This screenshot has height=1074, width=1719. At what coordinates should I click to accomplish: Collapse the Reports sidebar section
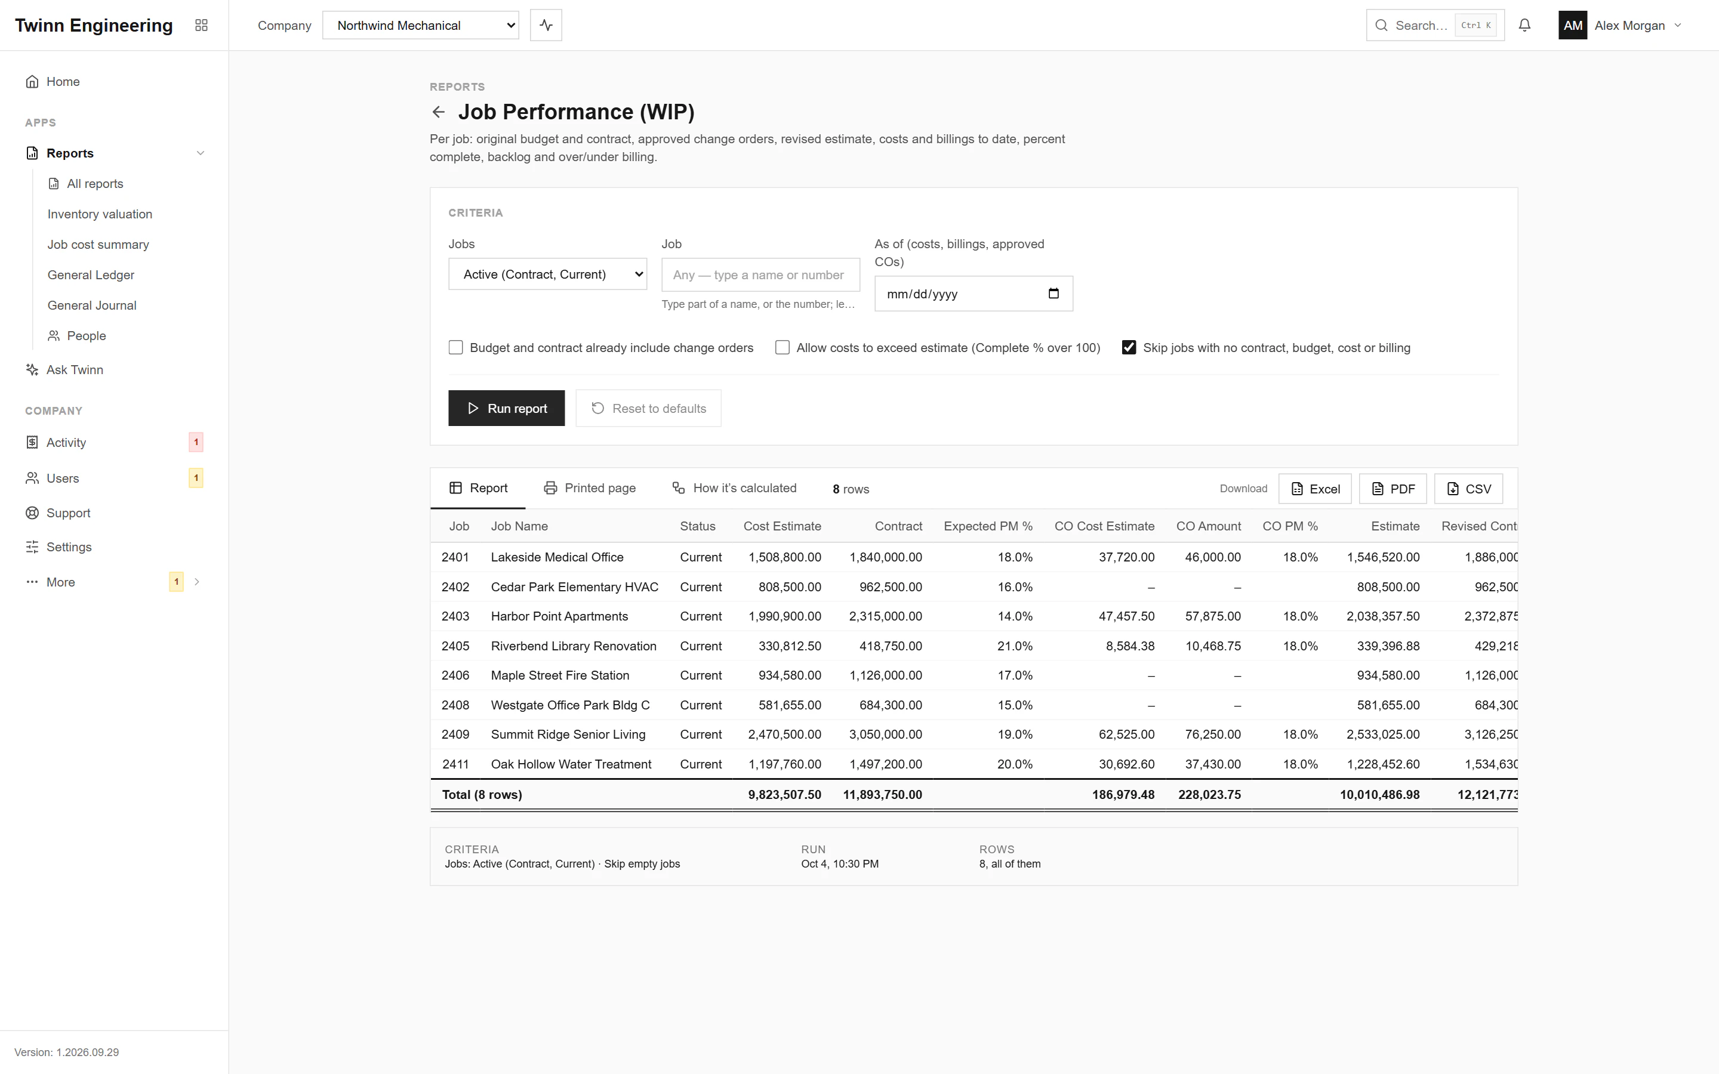coord(201,153)
